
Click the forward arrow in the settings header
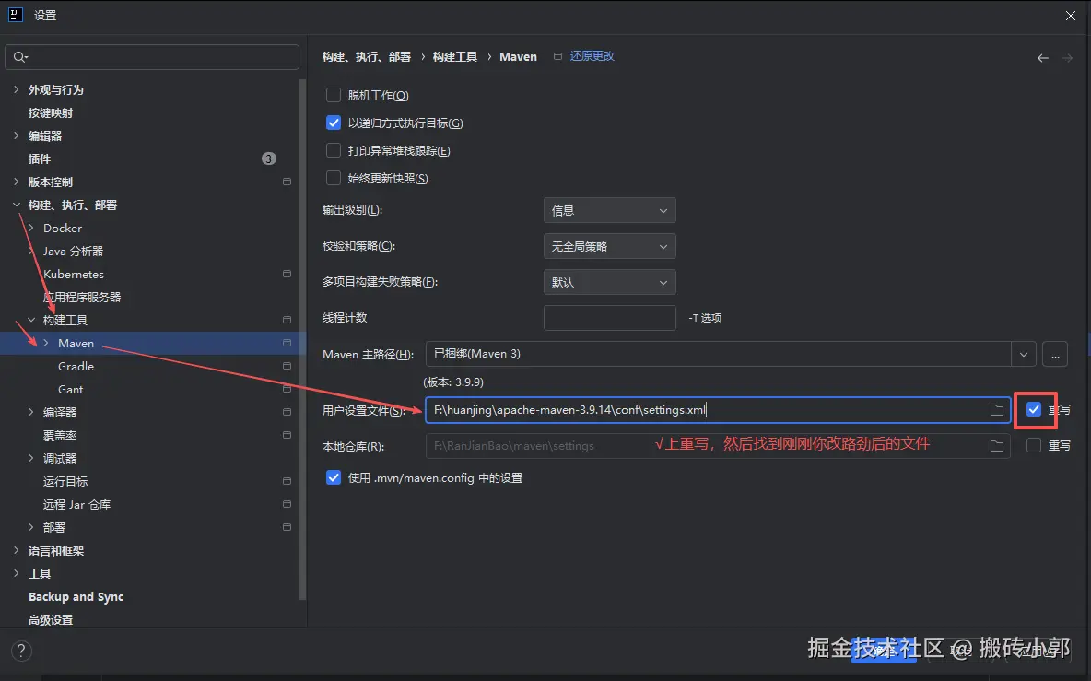pos(1068,56)
